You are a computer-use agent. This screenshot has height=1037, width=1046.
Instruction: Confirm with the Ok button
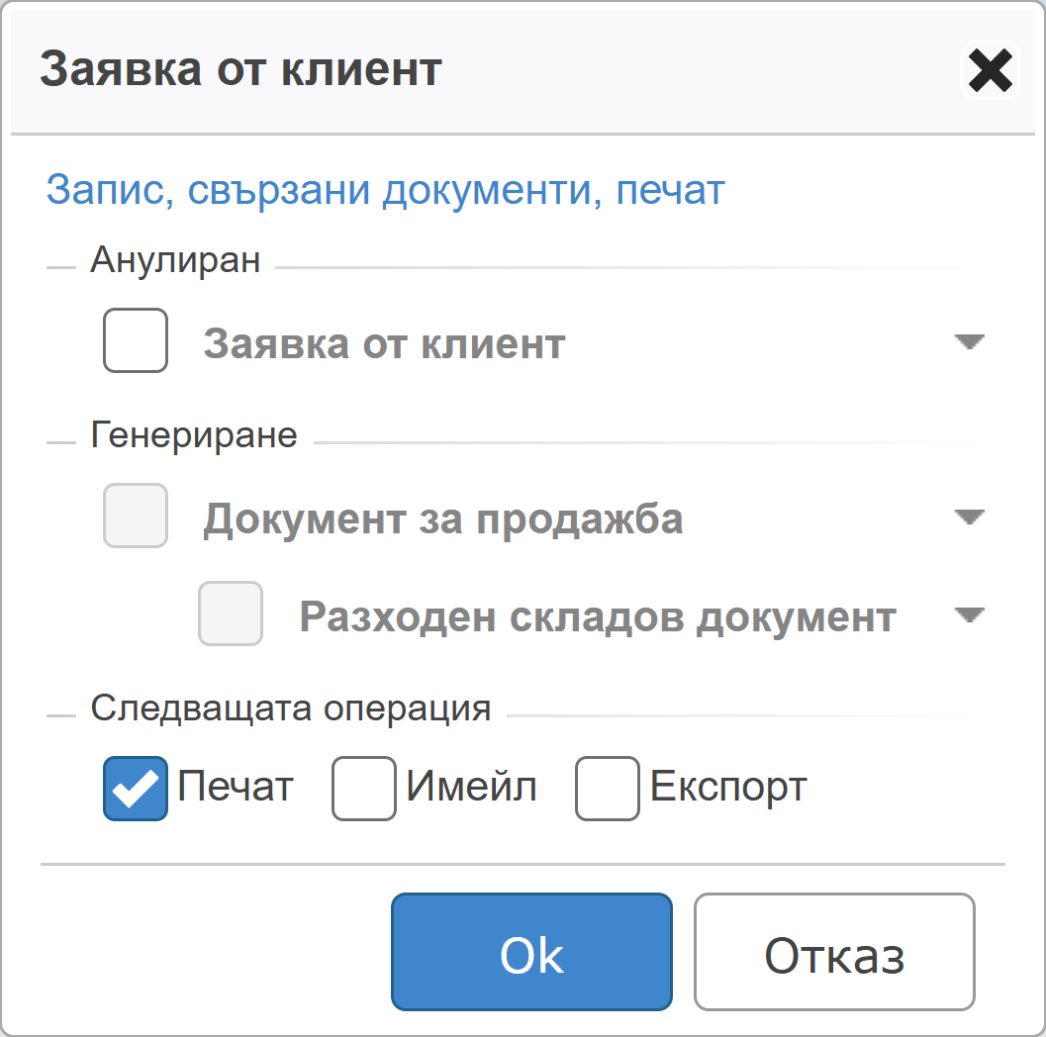tap(531, 952)
